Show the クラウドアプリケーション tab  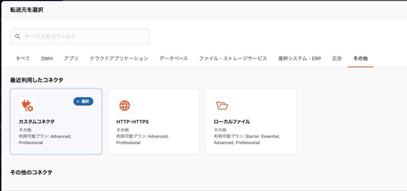click(119, 58)
